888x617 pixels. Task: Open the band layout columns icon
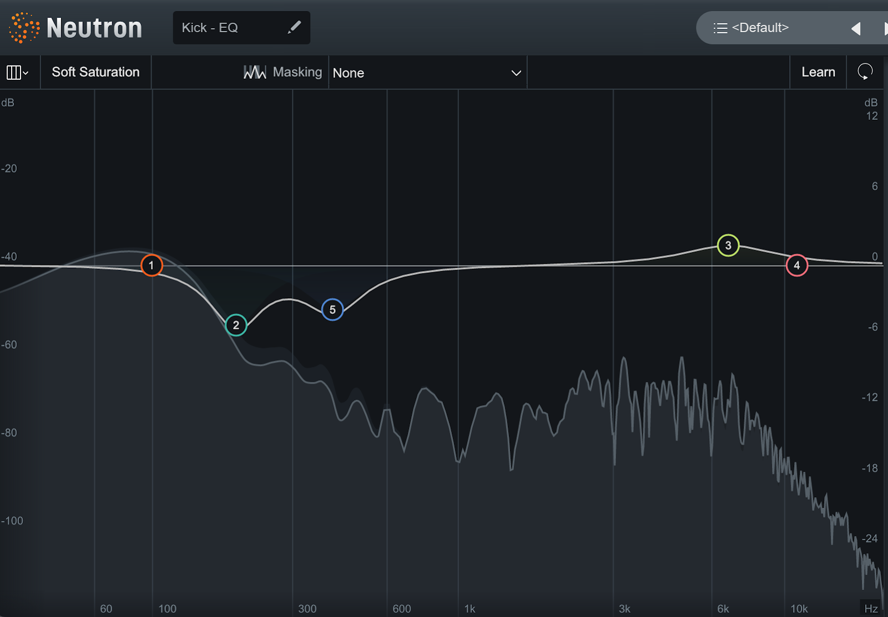click(17, 72)
